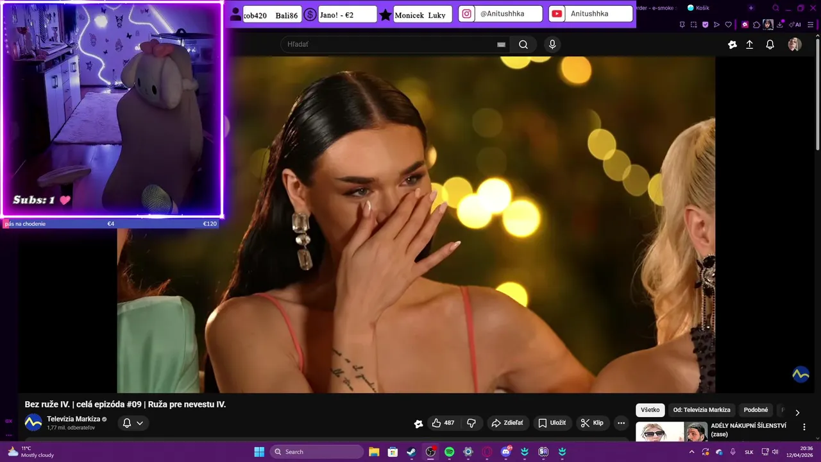
Task: Start voice search with microphone icon
Action: (x=552, y=44)
